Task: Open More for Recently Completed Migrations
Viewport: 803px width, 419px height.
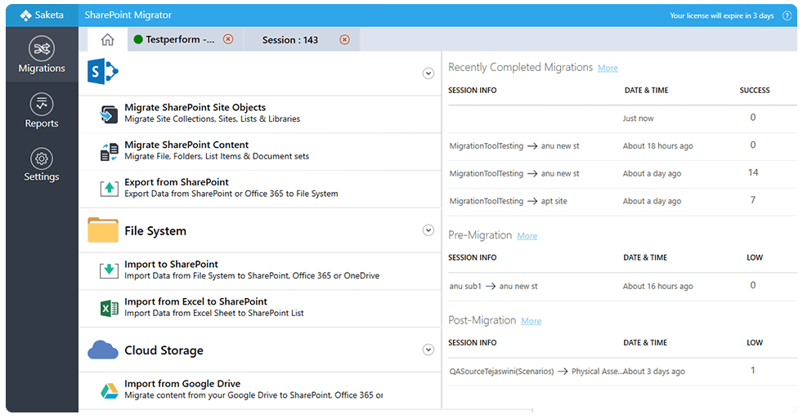Action: 608,68
